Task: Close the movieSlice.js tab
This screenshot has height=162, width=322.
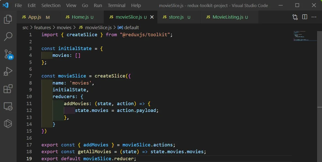Action: coord(152,17)
